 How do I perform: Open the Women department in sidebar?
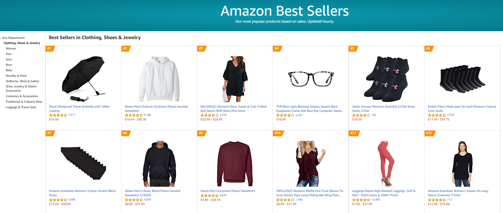[x=11, y=48]
